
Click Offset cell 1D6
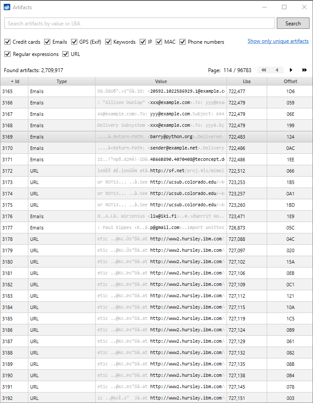(x=290, y=91)
